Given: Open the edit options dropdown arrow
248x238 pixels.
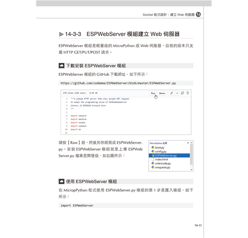Looking at the screenshot, I should (177, 93).
